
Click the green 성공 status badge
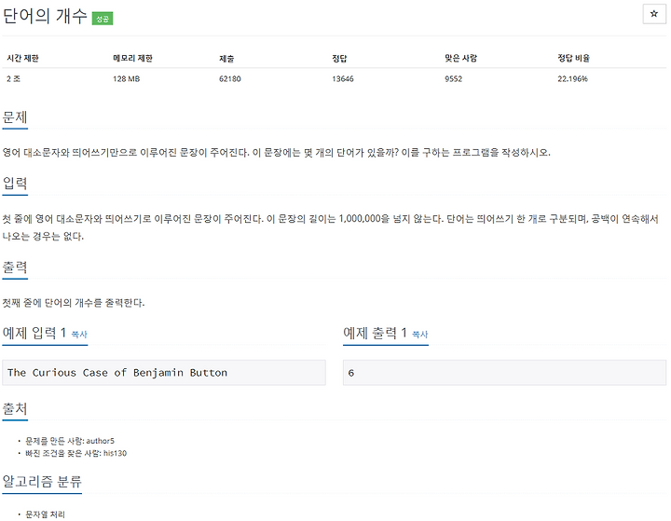pyautogui.click(x=103, y=19)
